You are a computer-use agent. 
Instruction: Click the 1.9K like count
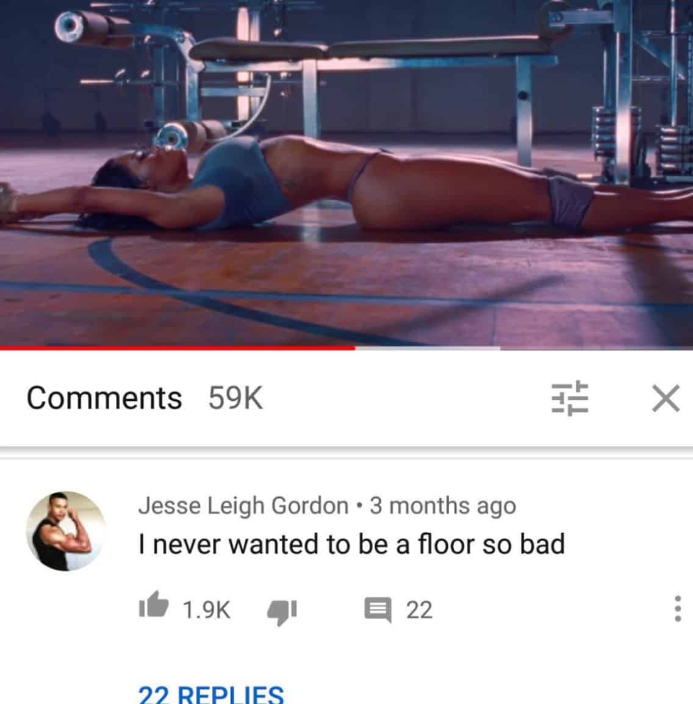(x=206, y=609)
